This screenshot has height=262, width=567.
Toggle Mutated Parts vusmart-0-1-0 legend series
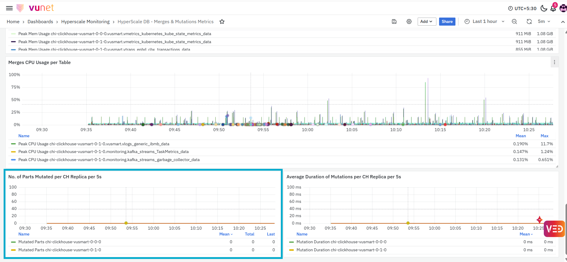tap(59, 250)
